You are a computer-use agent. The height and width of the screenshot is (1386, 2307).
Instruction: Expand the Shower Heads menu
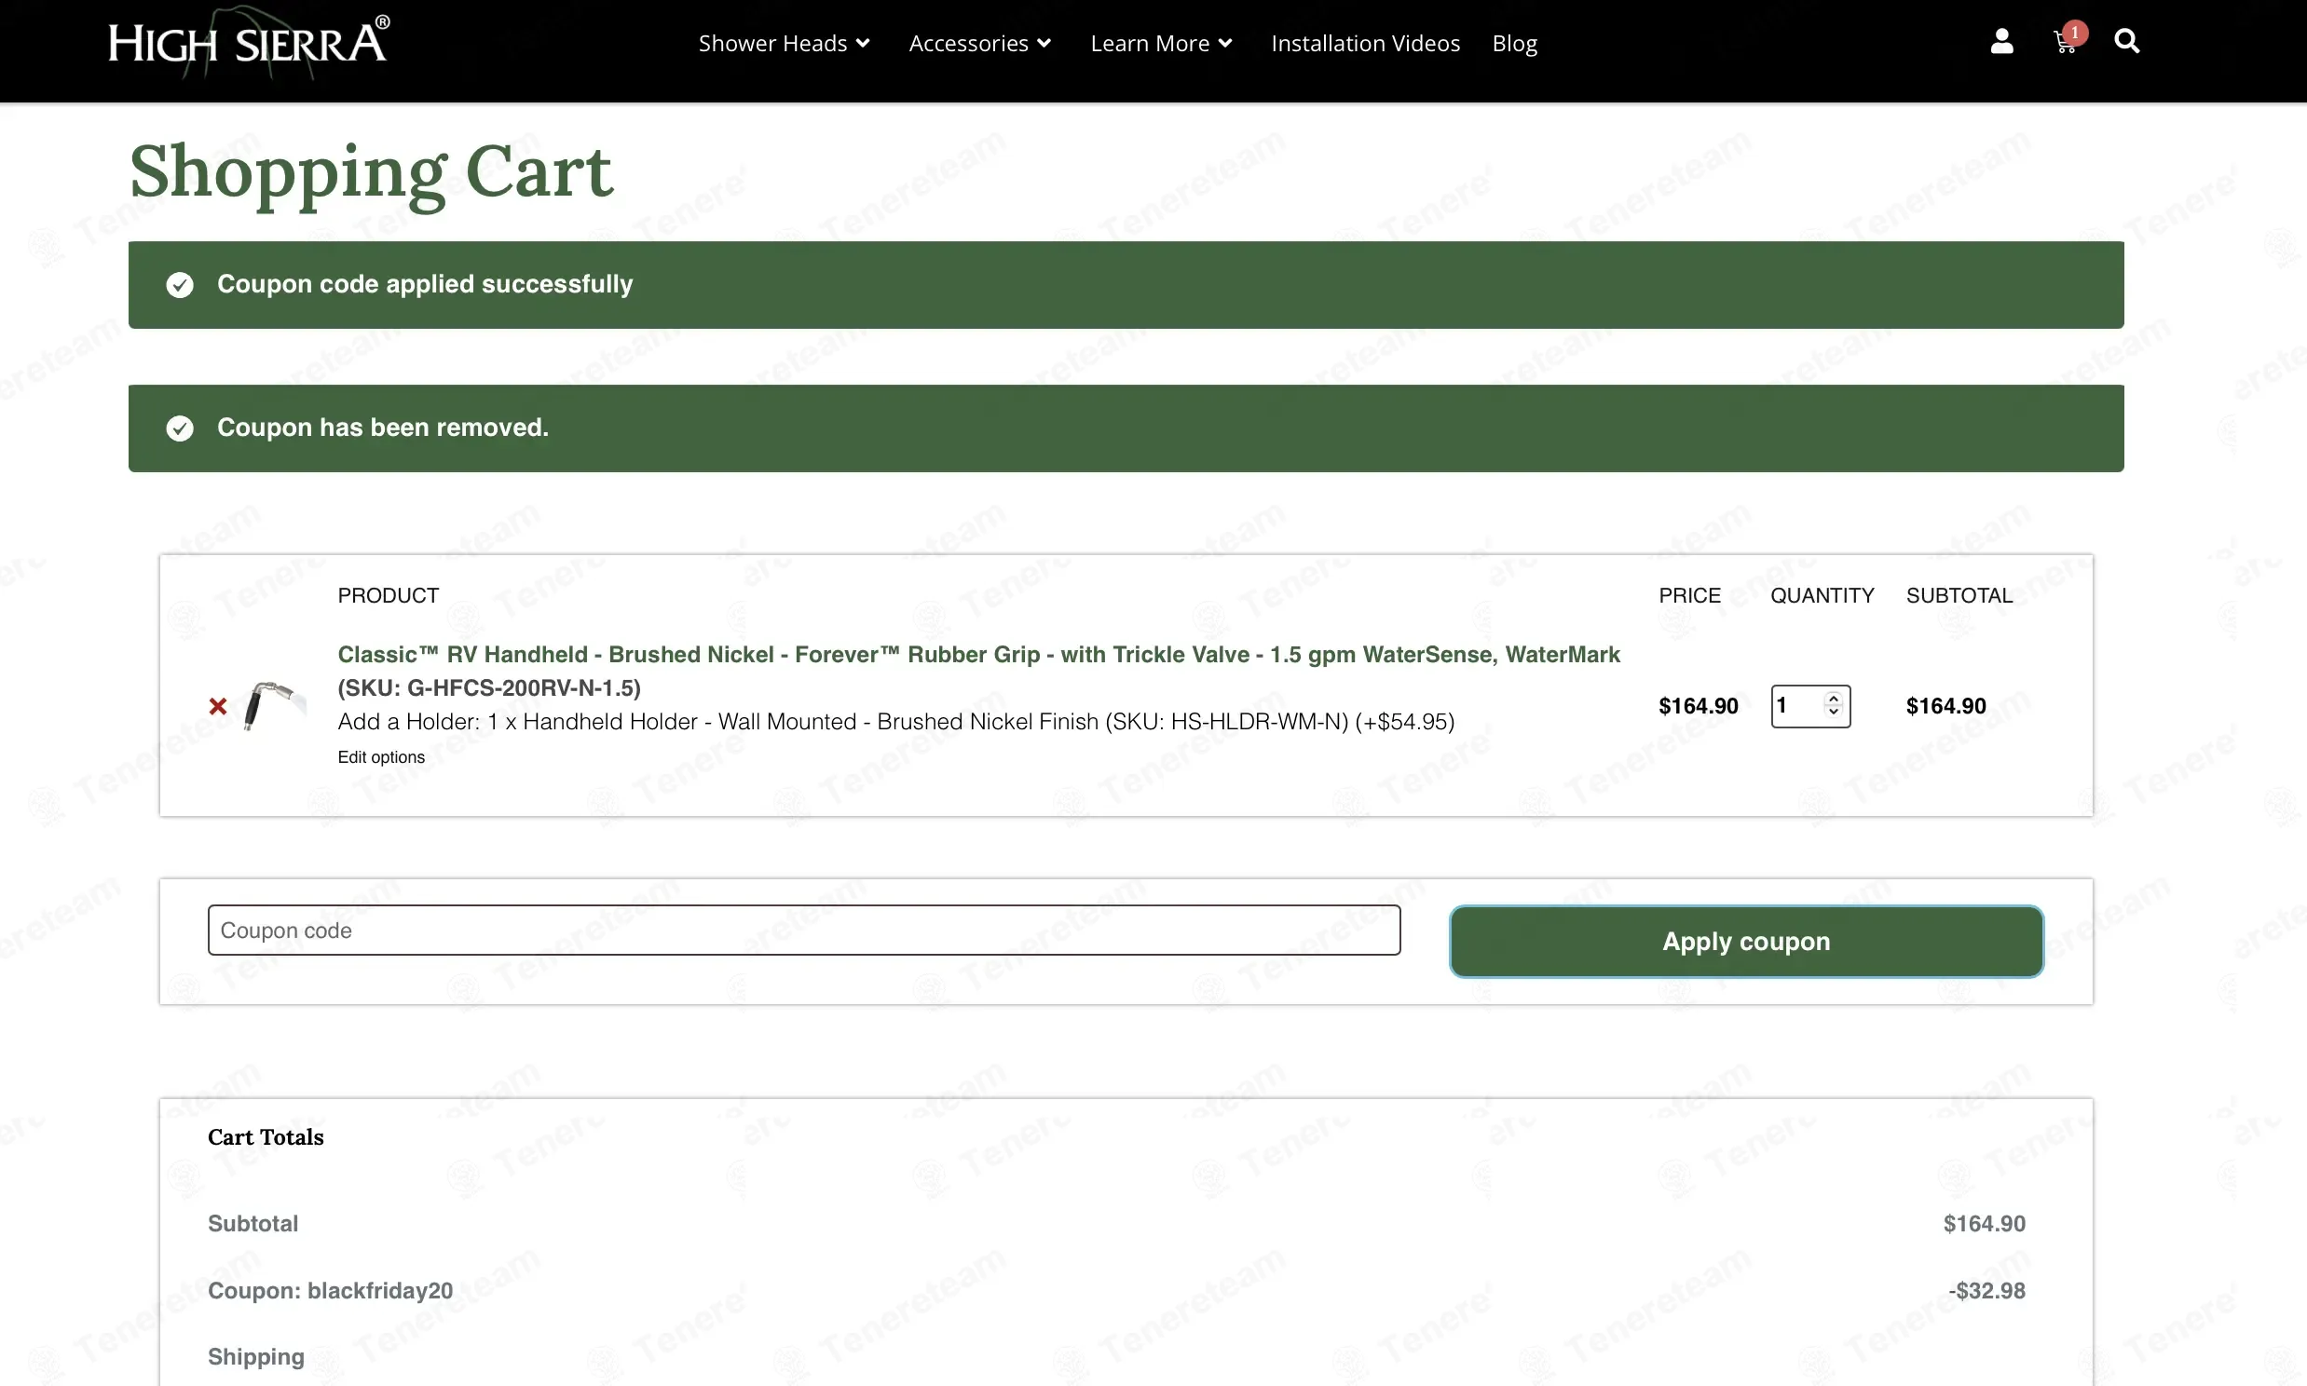[x=784, y=43]
